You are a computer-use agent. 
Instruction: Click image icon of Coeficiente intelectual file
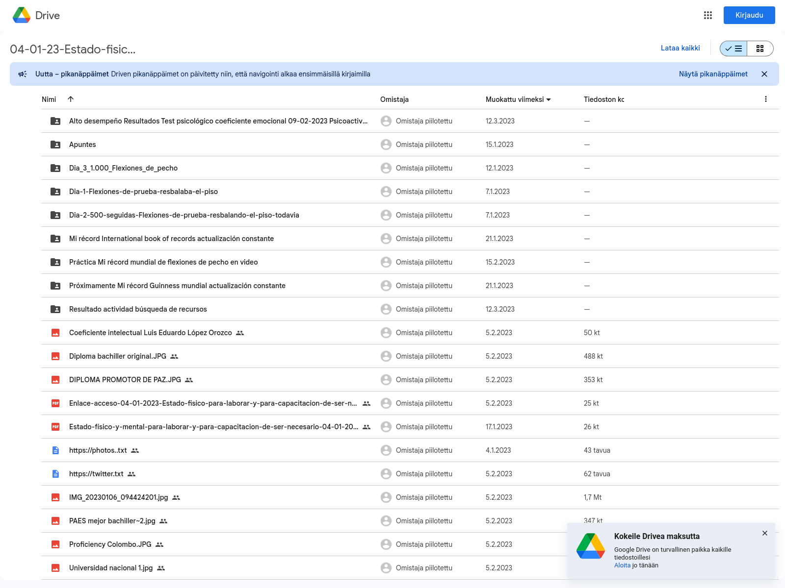55,333
